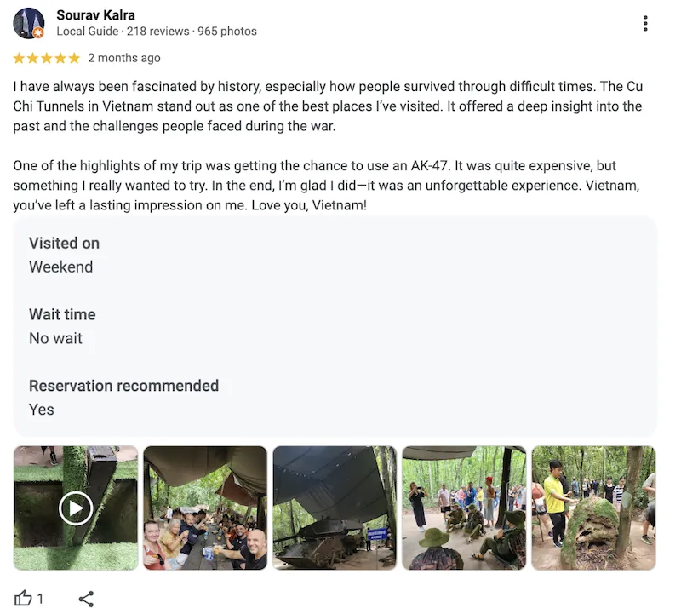Share this review via share icon
Viewport: 681px width, 614px height.
coord(86,599)
